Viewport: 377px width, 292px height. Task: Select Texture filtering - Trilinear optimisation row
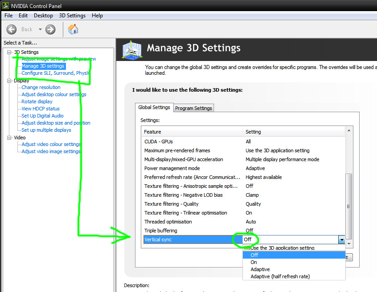243,213
